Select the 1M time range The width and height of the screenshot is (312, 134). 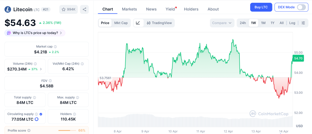(263, 23)
